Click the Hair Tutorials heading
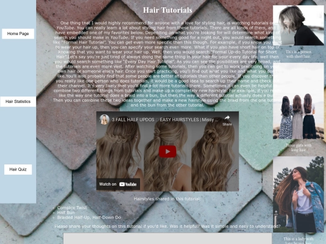Image resolution: width=326 pixels, height=244 pixels. coord(168,10)
